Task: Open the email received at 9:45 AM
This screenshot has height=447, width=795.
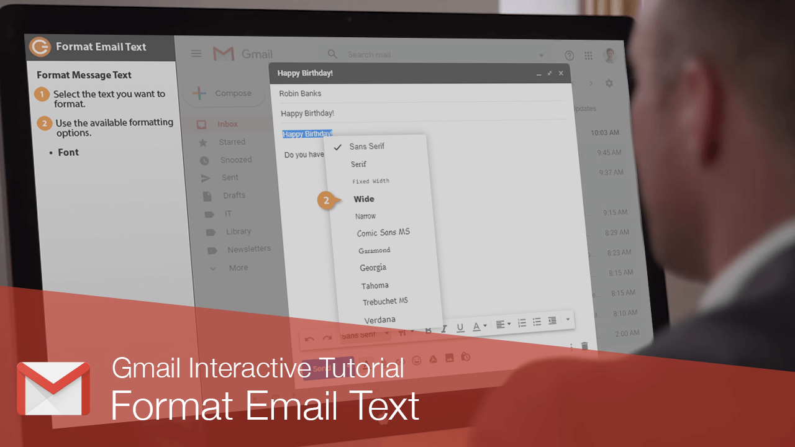Action: pyautogui.click(x=609, y=152)
